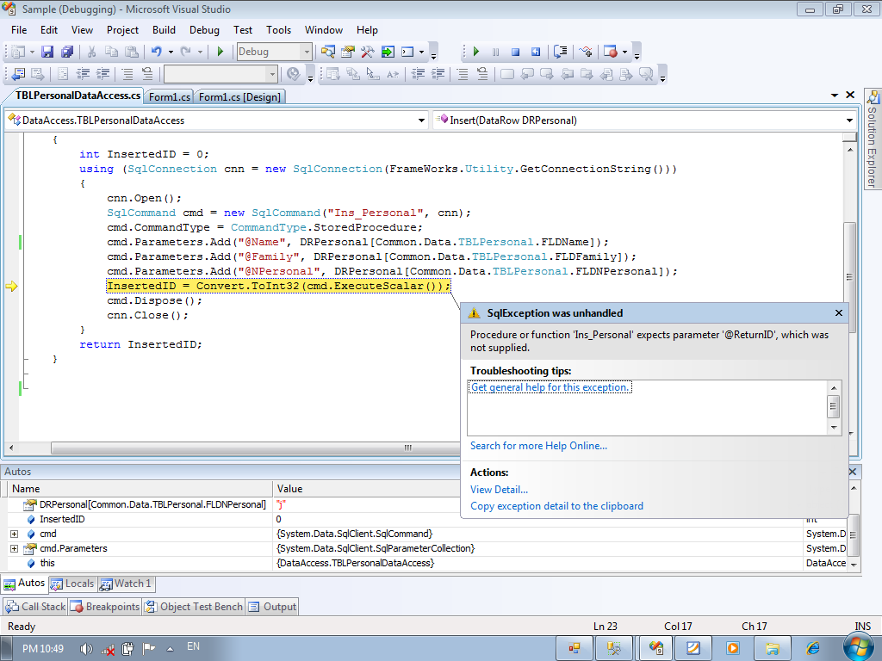Click the code editor vertical scrollbar thumb
This screenshot has width=882, height=661.
[x=849, y=276]
